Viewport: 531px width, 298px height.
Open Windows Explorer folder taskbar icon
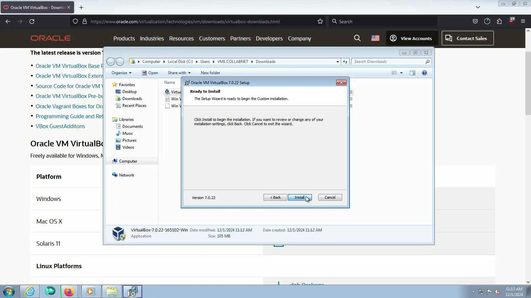pos(112,292)
